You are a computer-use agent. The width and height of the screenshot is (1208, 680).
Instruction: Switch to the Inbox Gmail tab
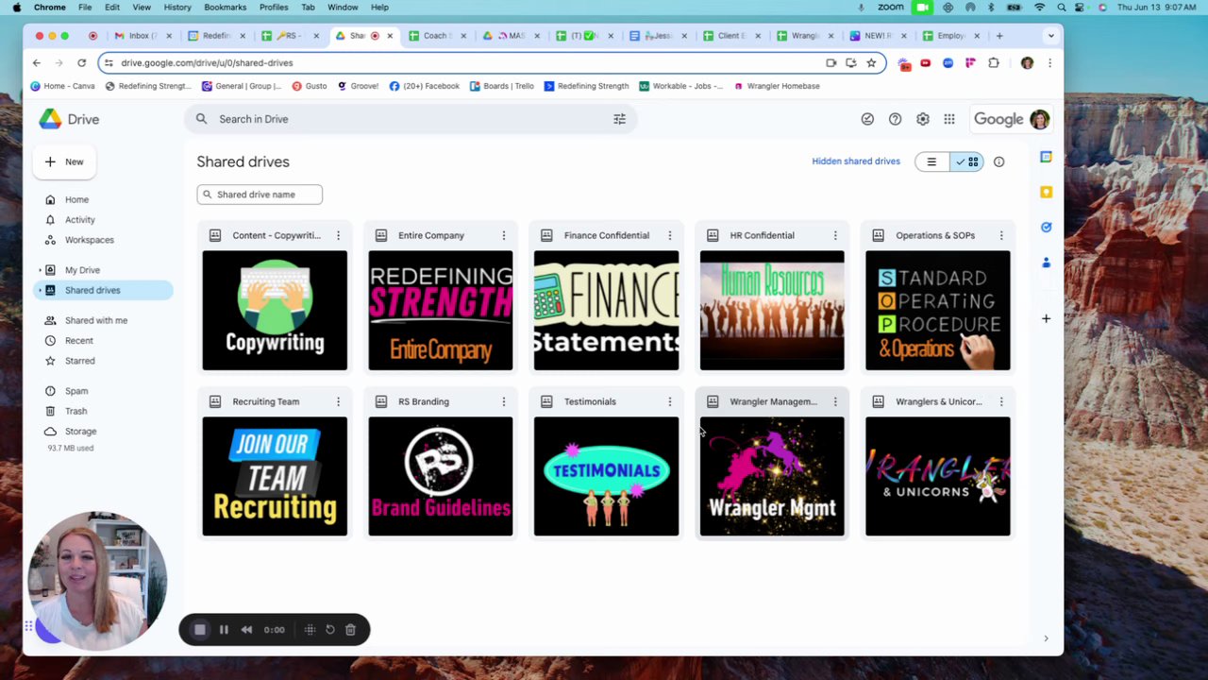[142, 36]
